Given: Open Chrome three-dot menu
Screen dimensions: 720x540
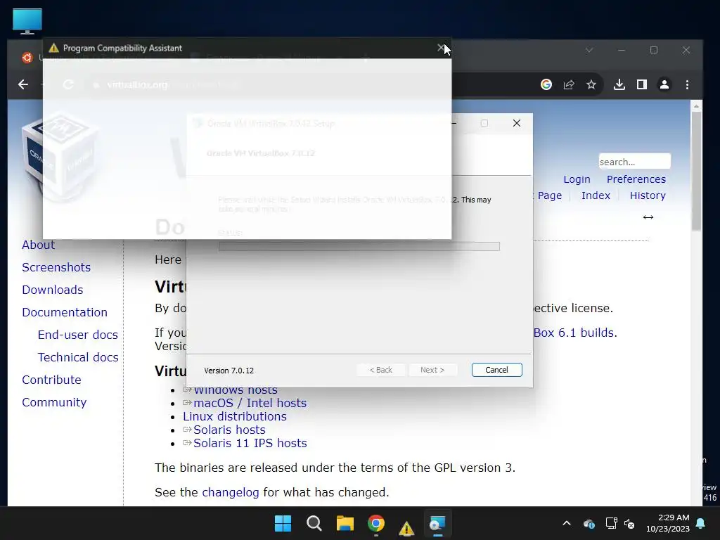Looking at the screenshot, I should 687,84.
